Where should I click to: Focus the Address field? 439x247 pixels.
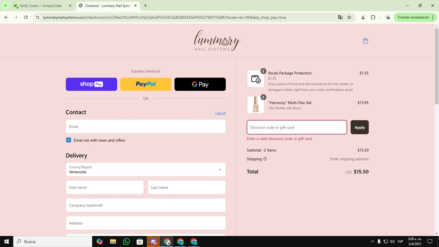pyautogui.click(x=146, y=223)
